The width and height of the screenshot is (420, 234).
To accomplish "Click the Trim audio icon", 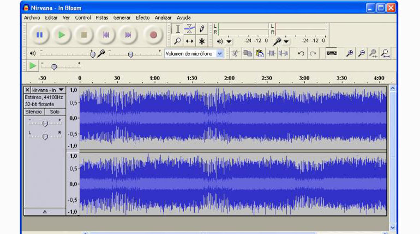I will 271,53.
